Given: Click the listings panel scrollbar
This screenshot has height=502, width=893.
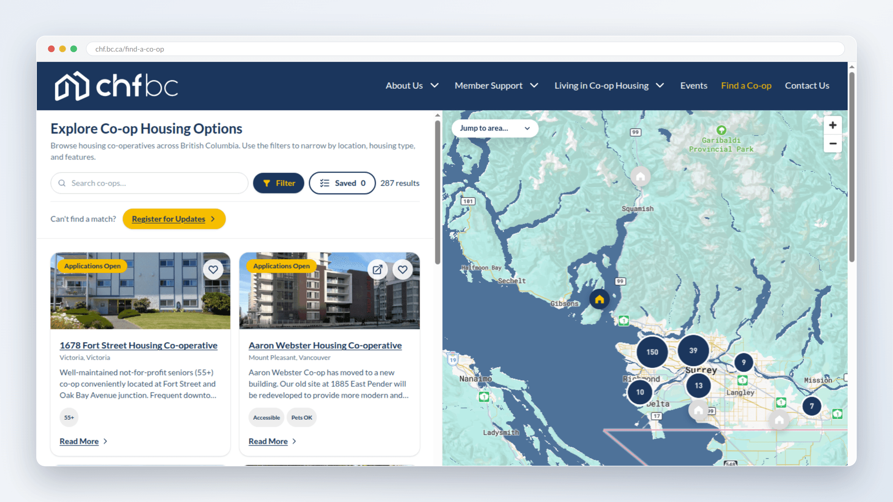Looking at the screenshot, I should pos(438,192).
